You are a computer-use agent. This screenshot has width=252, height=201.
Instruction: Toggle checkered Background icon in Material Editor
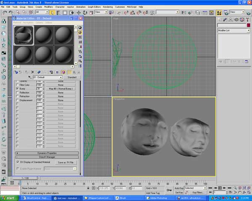[x=80, y=37]
